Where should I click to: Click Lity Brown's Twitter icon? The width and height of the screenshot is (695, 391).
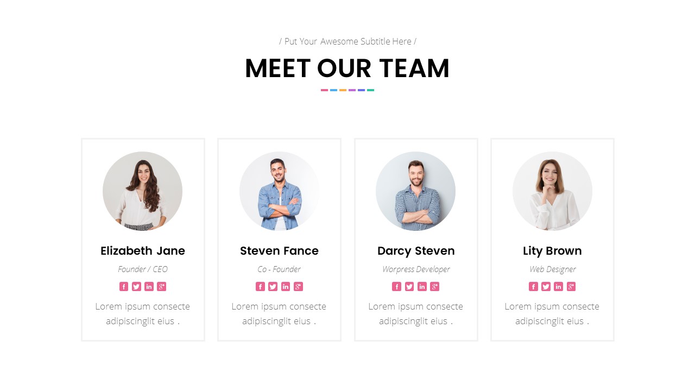click(x=546, y=287)
